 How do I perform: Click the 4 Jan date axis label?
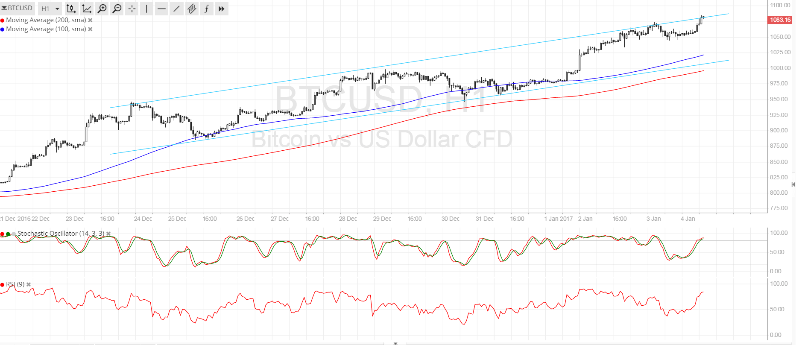(x=688, y=219)
